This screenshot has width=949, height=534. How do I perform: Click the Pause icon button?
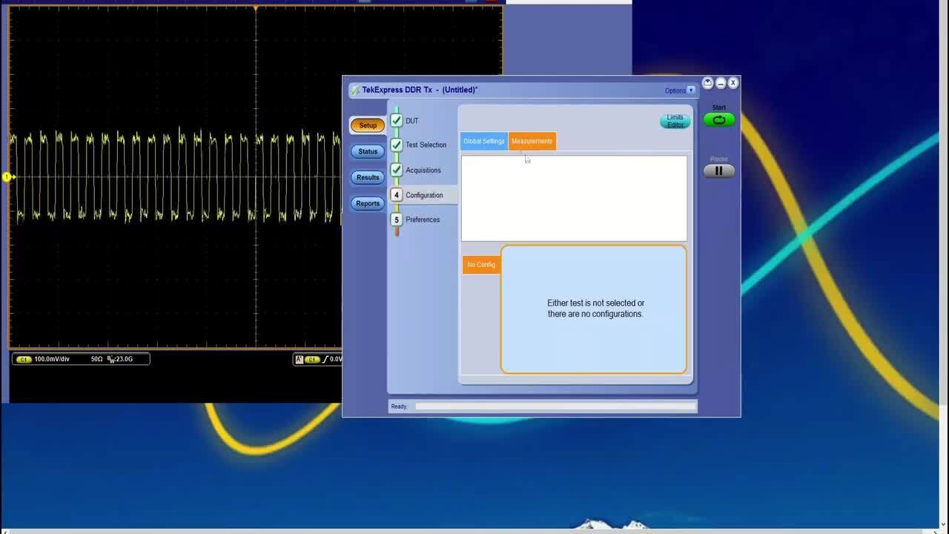click(x=718, y=171)
